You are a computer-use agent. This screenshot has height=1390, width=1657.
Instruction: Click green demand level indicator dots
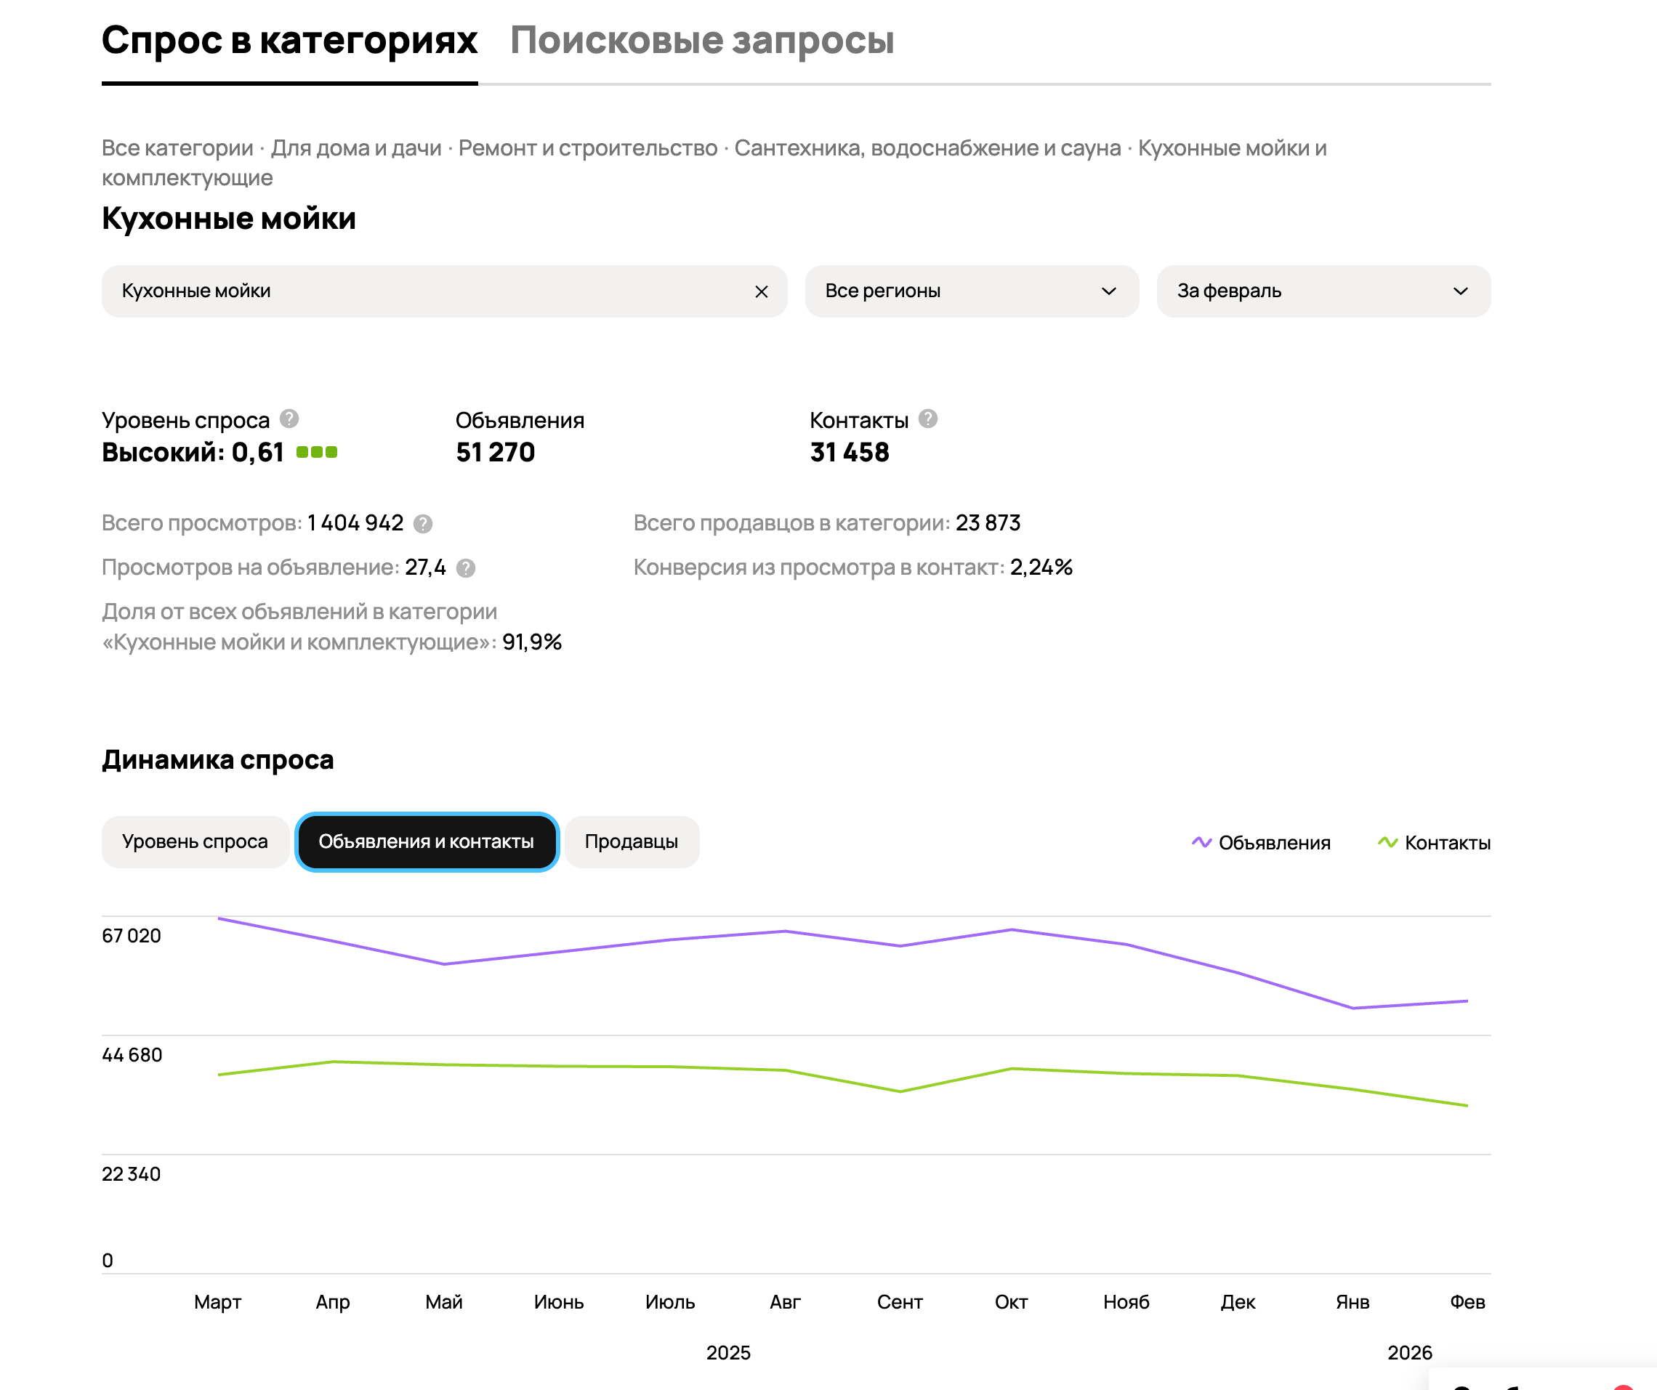pos(317,452)
